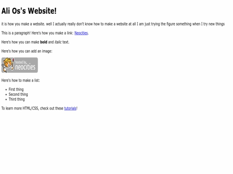The width and height of the screenshot is (233, 174).
Task: Click the bullet before Third thing
Action: click(6, 99)
